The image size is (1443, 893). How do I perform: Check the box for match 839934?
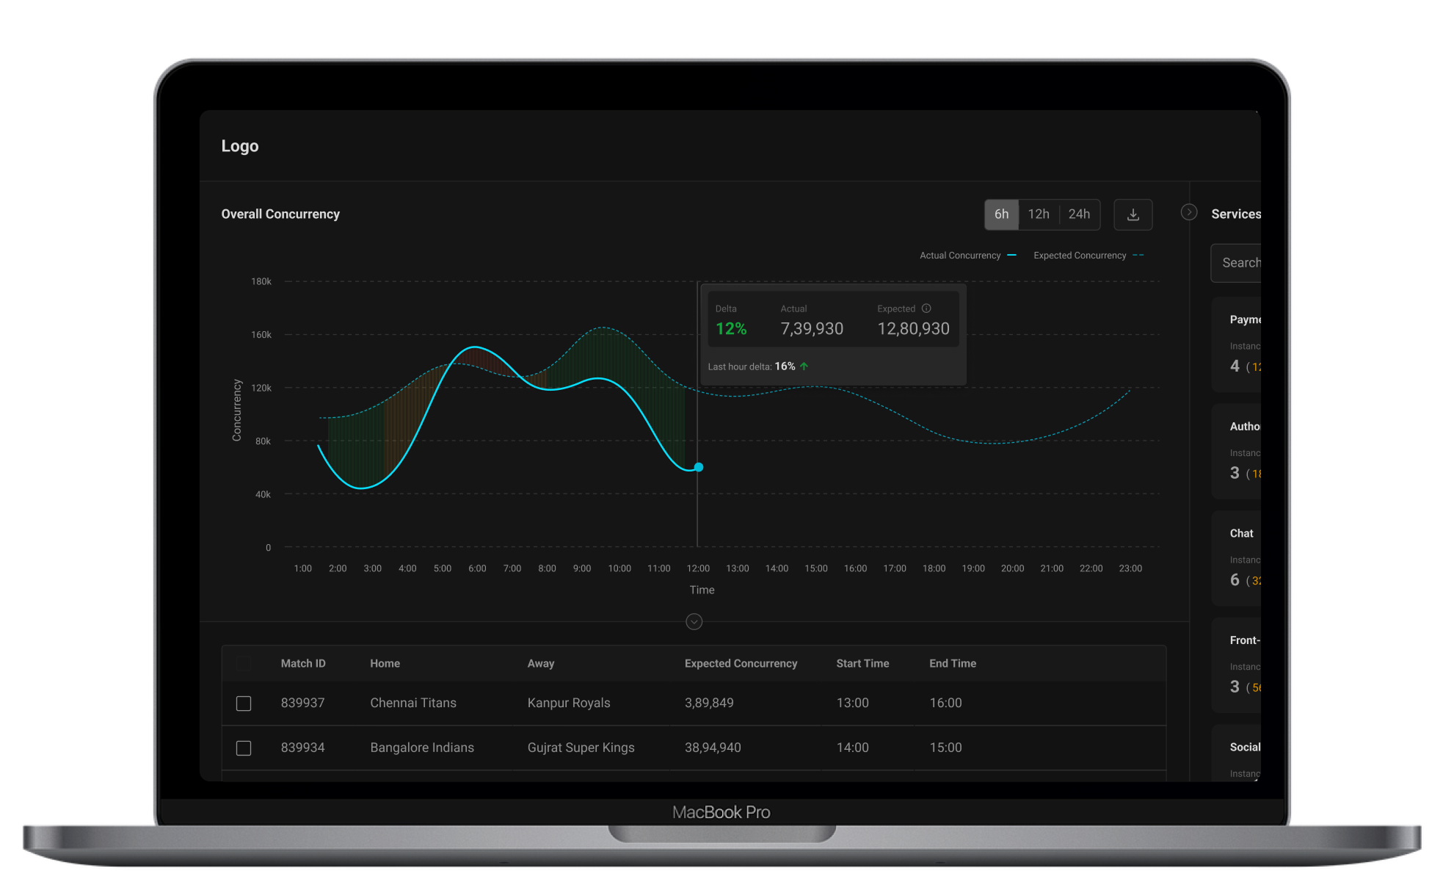pyautogui.click(x=244, y=748)
